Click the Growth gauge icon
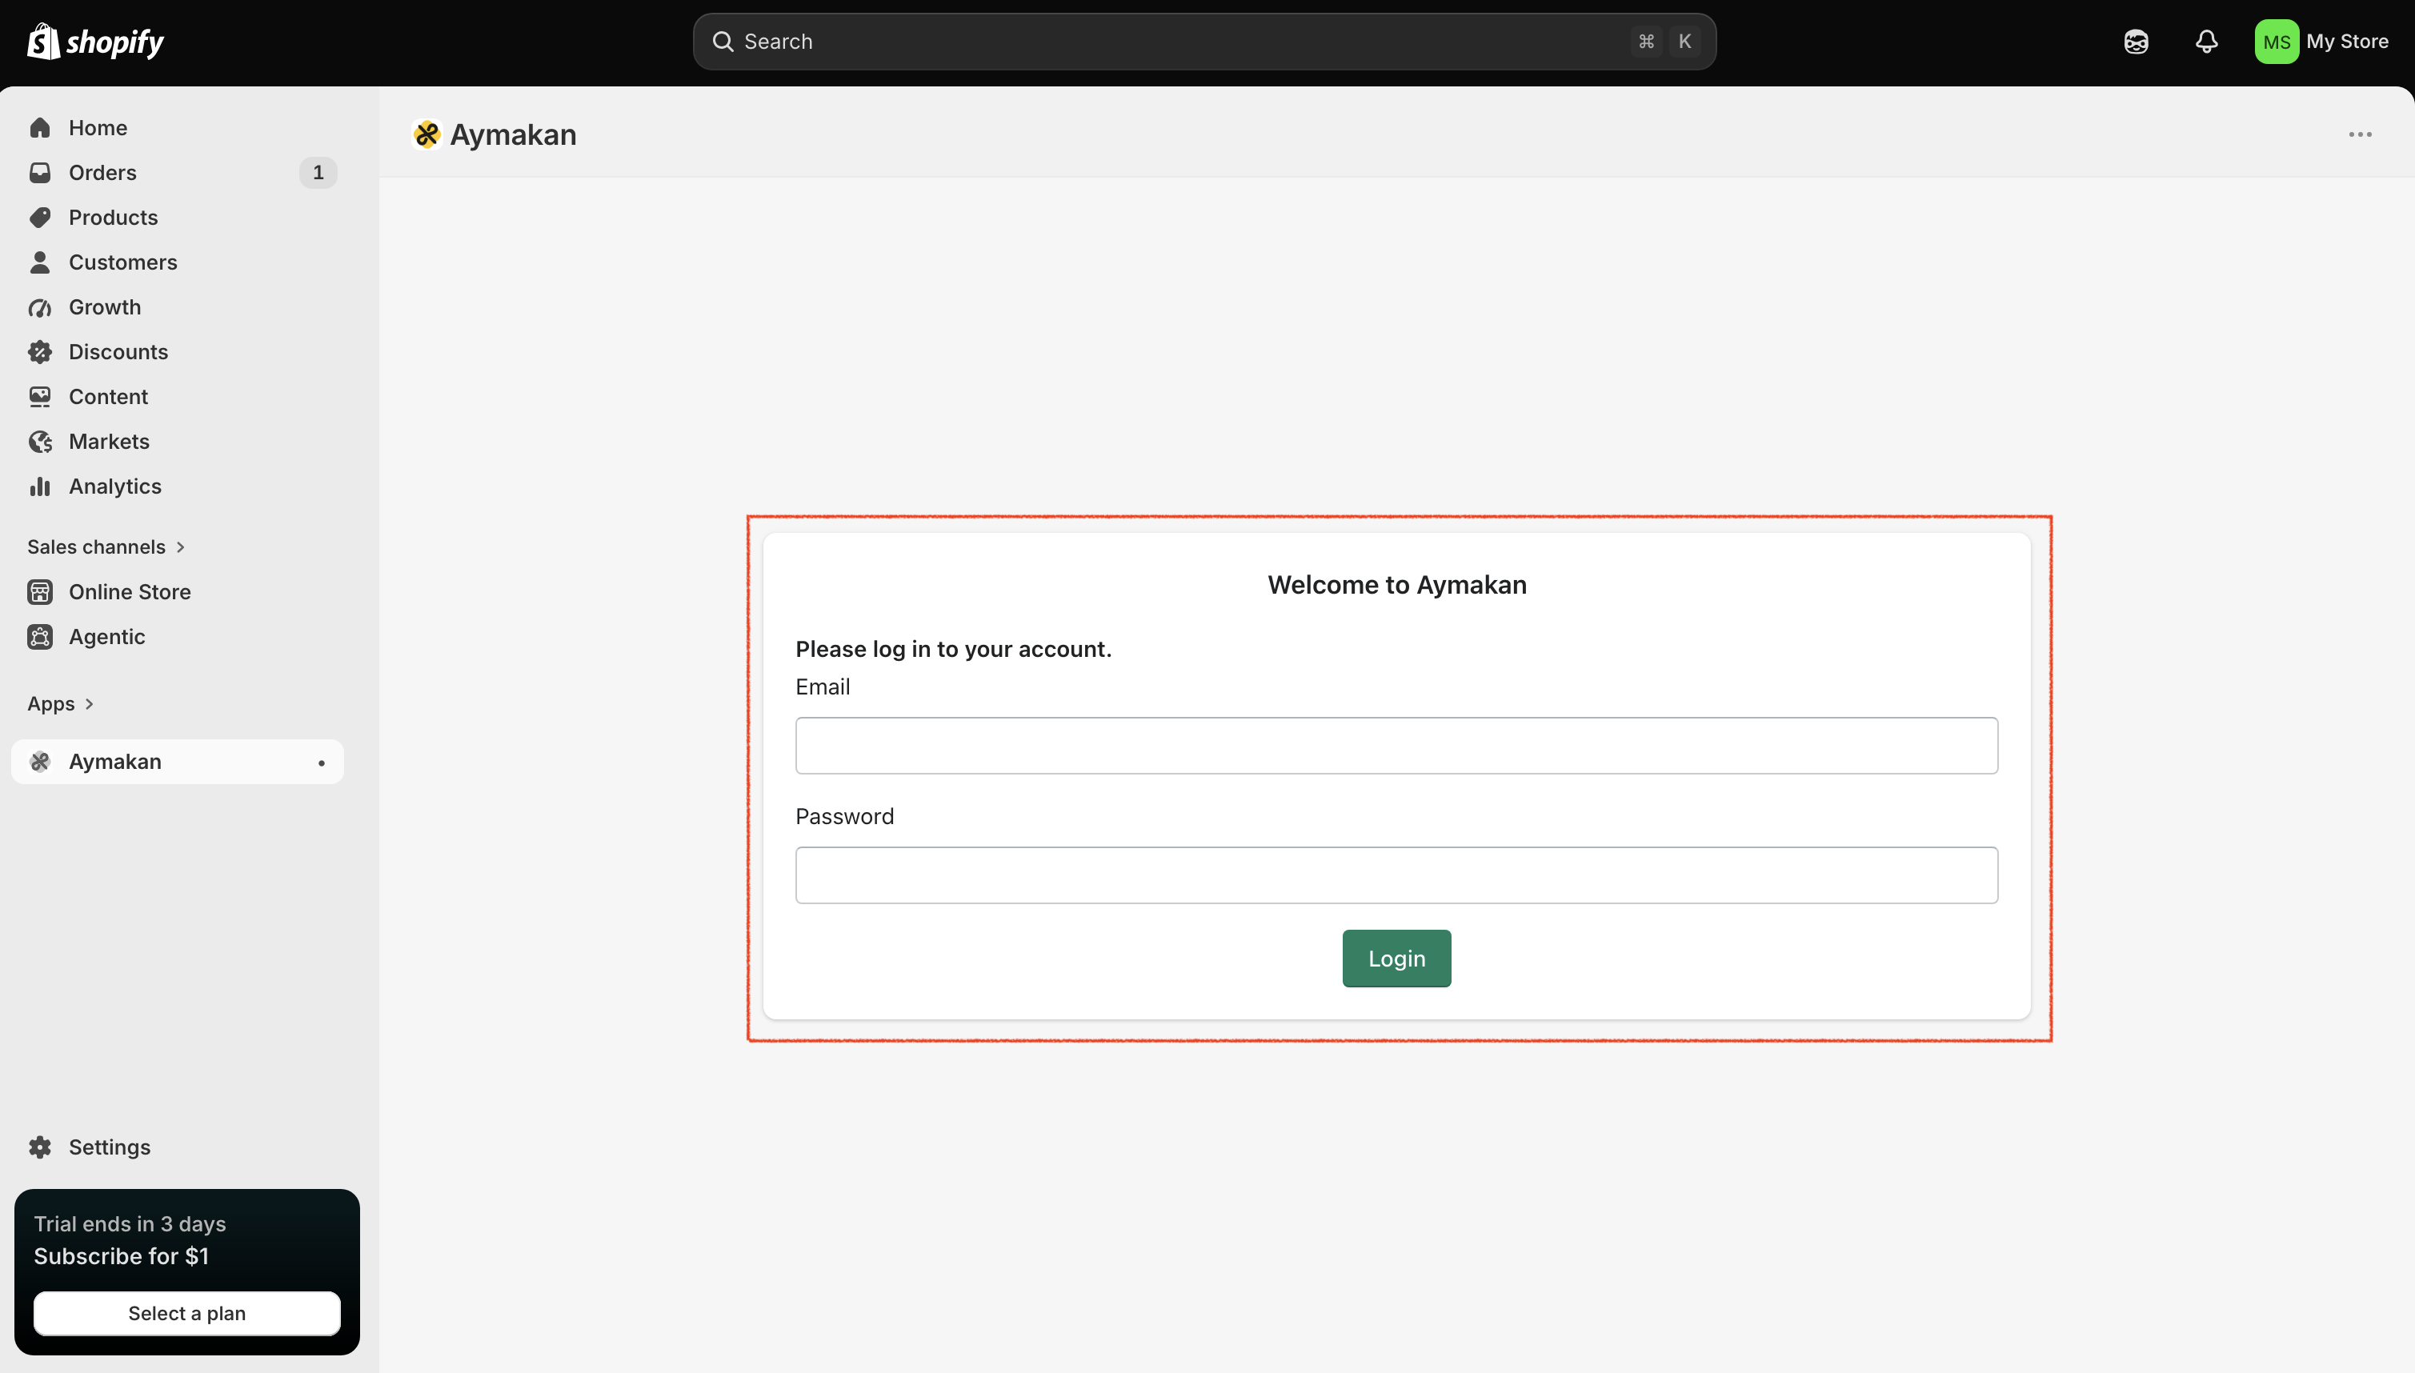2415x1373 pixels. tap(39, 307)
